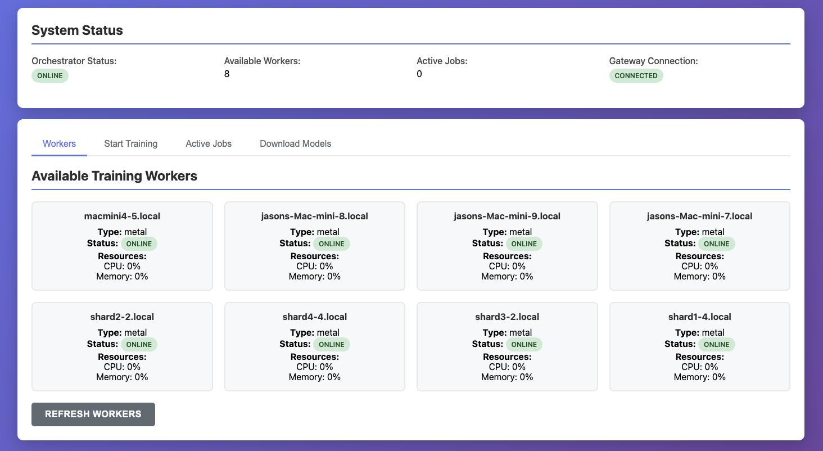Select the Download Models tab

point(295,143)
